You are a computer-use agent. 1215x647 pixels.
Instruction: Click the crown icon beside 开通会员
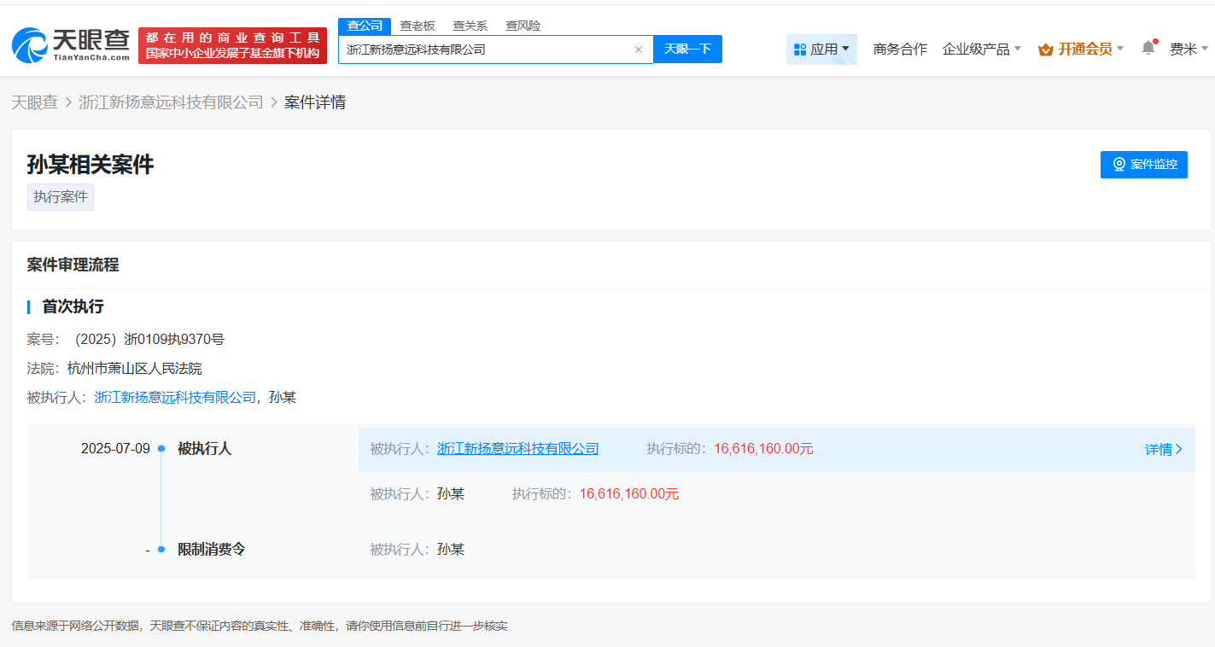click(x=1046, y=50)
